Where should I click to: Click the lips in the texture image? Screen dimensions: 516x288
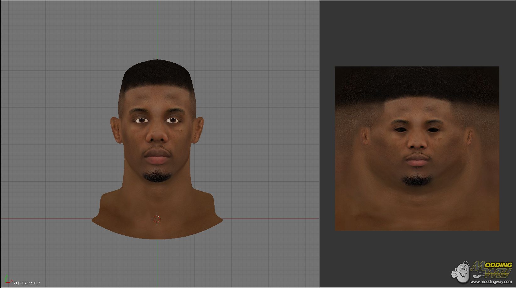(x=417, y=160)
